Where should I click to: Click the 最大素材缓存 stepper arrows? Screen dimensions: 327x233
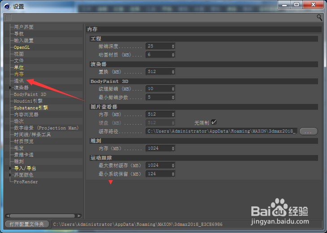click(173, 165)
